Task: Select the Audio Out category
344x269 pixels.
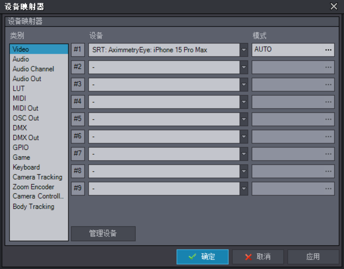Action: coord(39,79)
